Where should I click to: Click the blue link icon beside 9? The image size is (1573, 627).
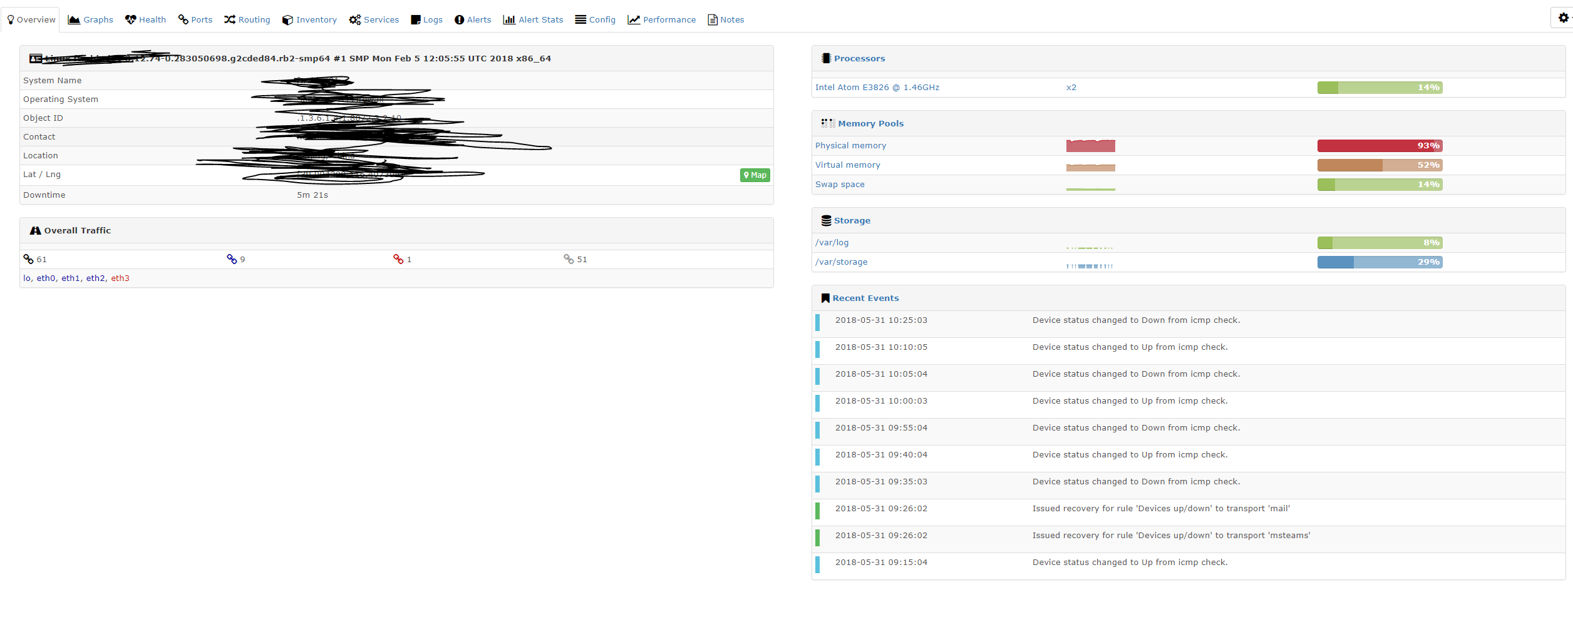232,259
